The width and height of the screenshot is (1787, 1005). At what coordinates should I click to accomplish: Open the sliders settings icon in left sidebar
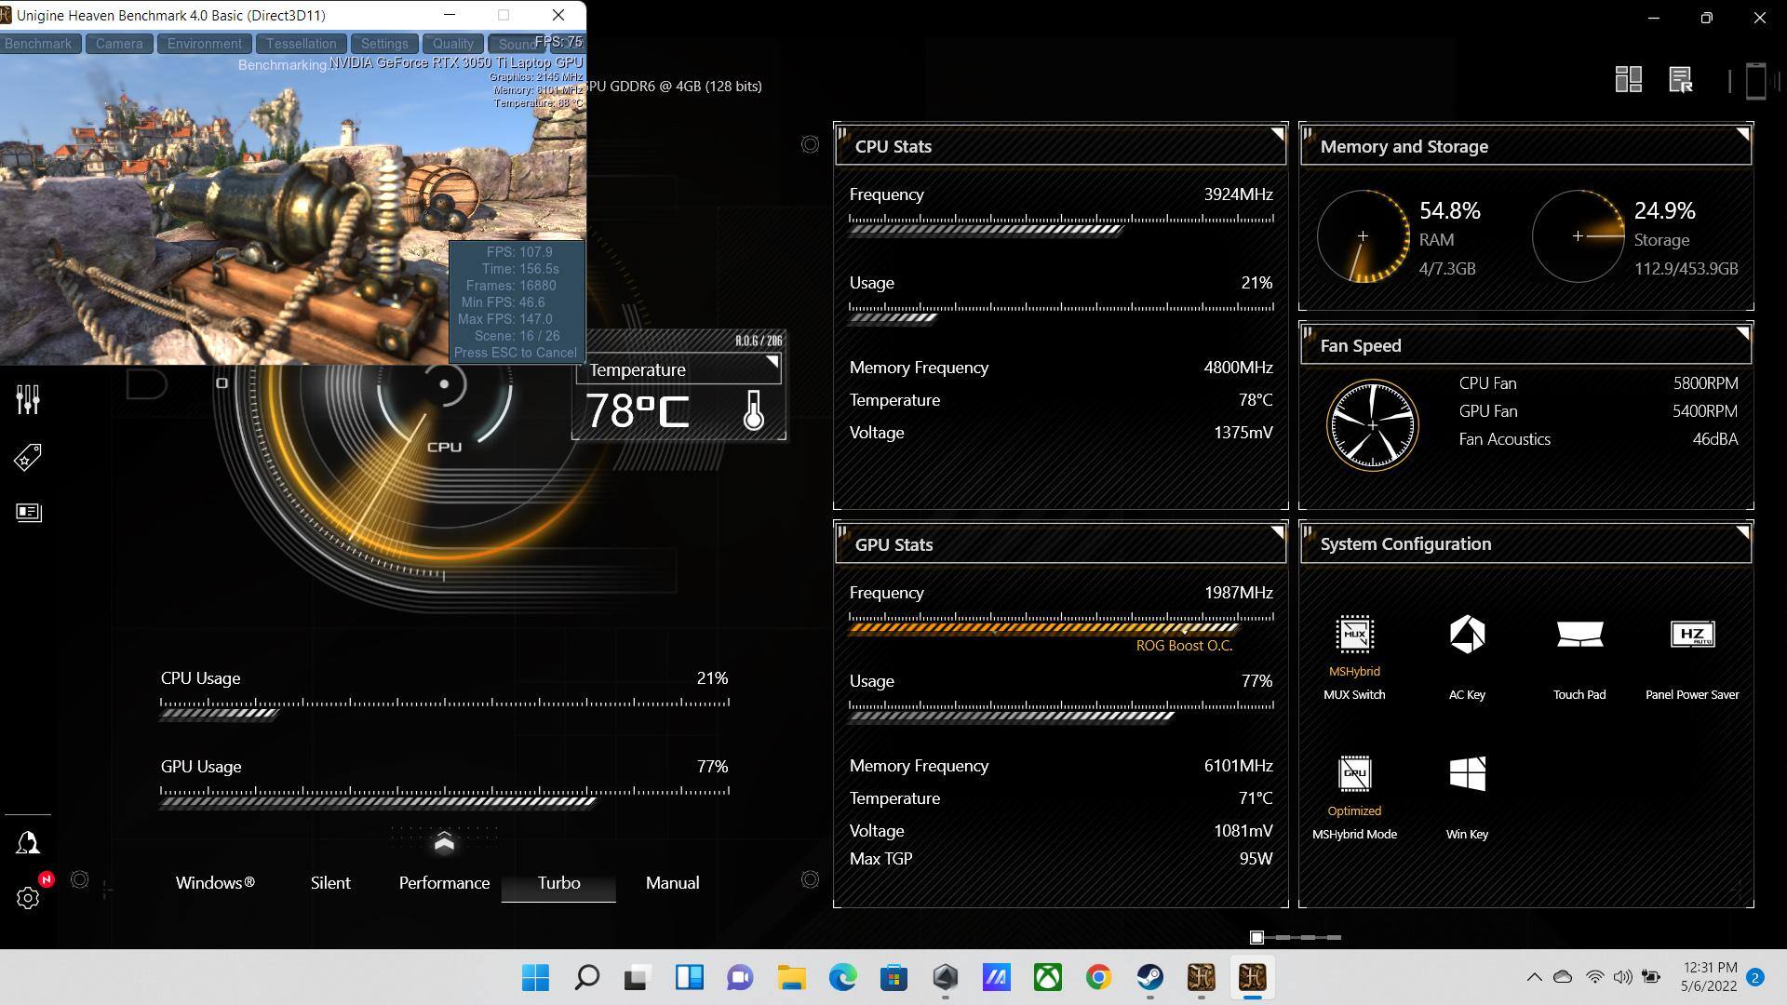tap(28, 400)
